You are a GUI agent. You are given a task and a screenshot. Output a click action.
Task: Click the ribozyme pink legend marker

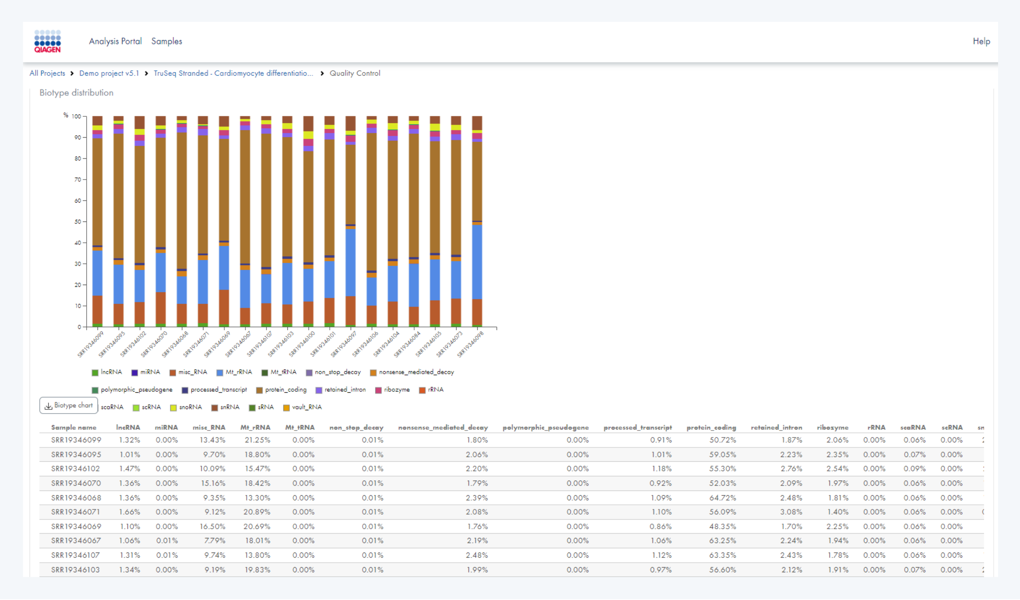point(378,391)
